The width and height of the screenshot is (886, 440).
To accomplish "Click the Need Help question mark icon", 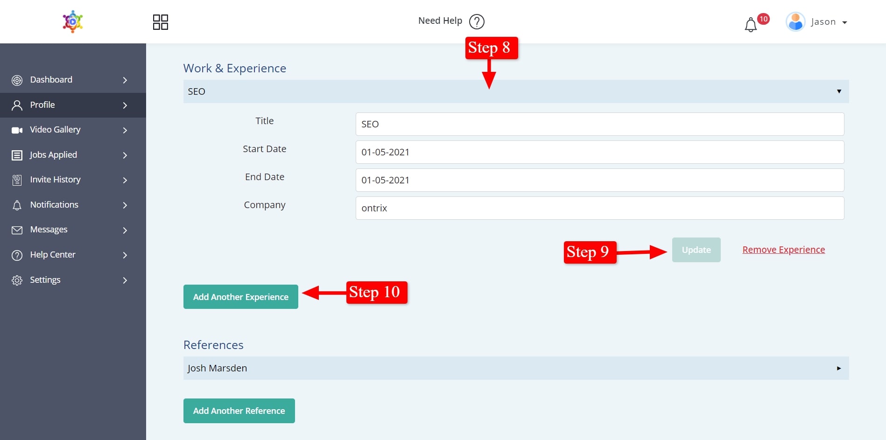I will click(477, 21).
